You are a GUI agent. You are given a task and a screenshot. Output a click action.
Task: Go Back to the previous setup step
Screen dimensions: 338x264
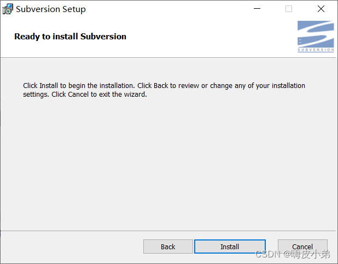point(168,247)
